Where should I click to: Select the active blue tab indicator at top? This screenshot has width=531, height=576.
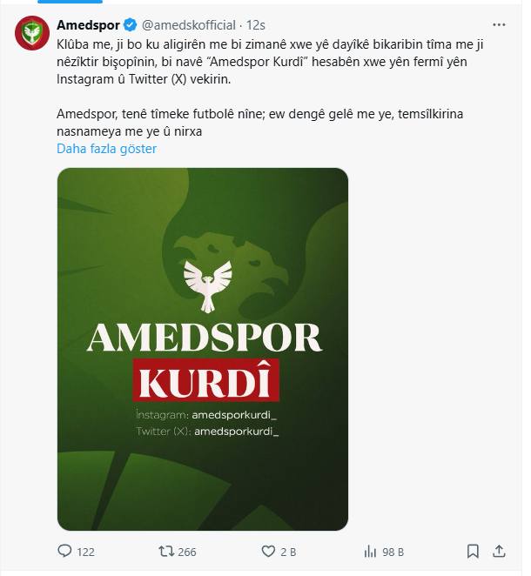70,2
